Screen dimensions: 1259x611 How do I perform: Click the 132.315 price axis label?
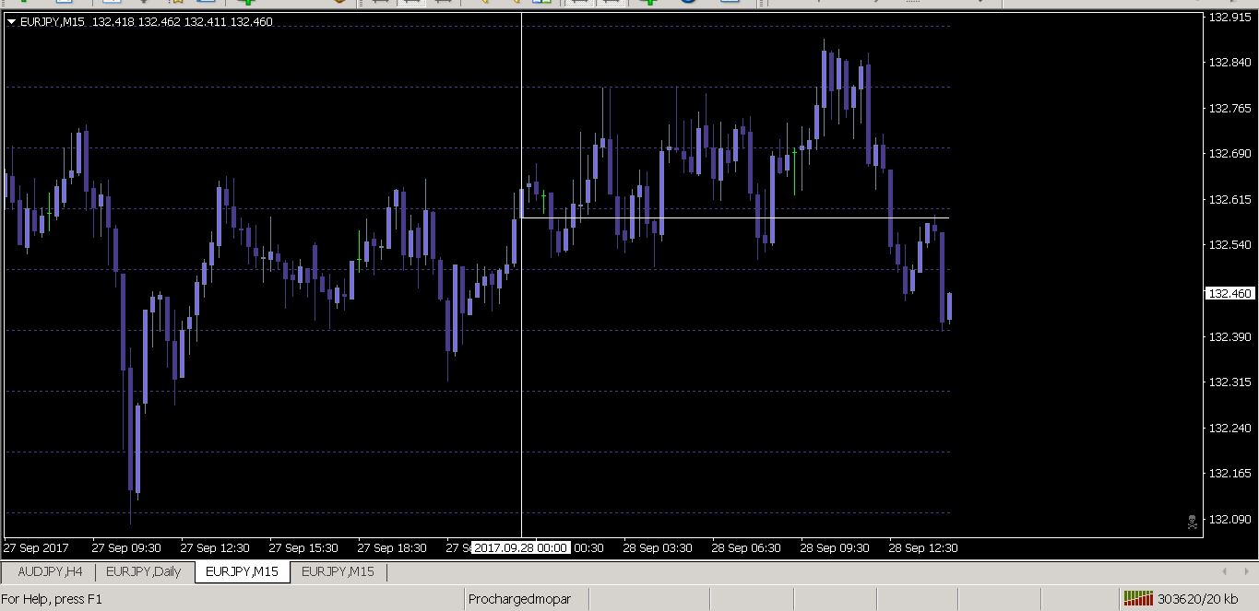click(1229, 382)
